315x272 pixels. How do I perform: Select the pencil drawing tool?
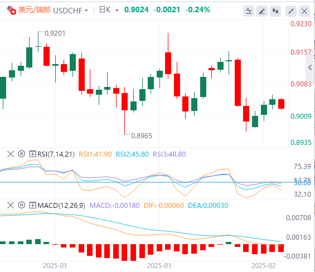[x=262, y=11]
